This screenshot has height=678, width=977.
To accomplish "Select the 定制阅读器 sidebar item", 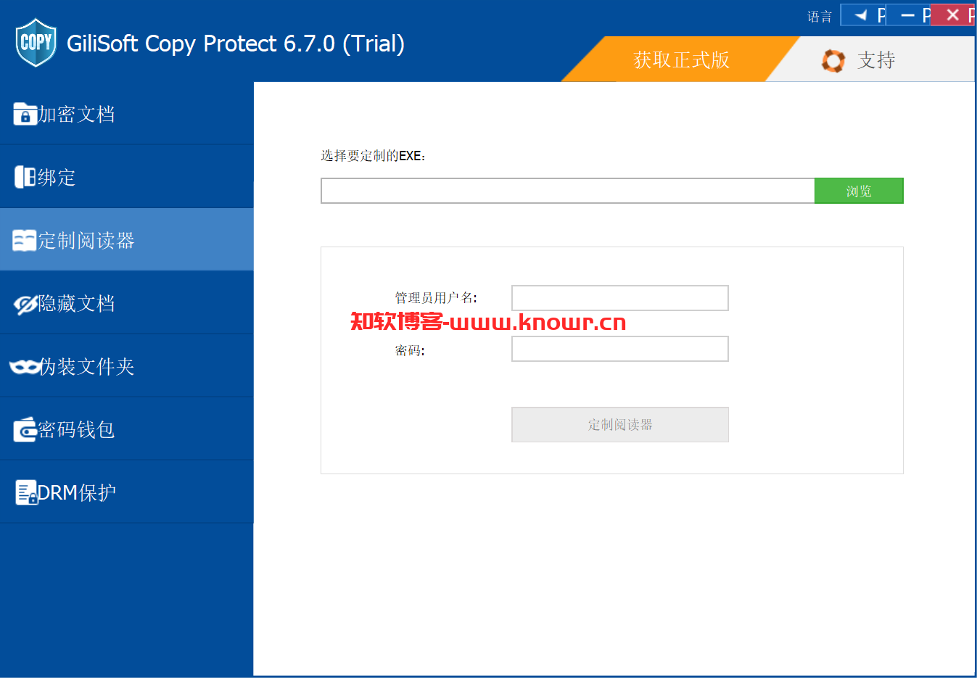I will pos(127,240).
